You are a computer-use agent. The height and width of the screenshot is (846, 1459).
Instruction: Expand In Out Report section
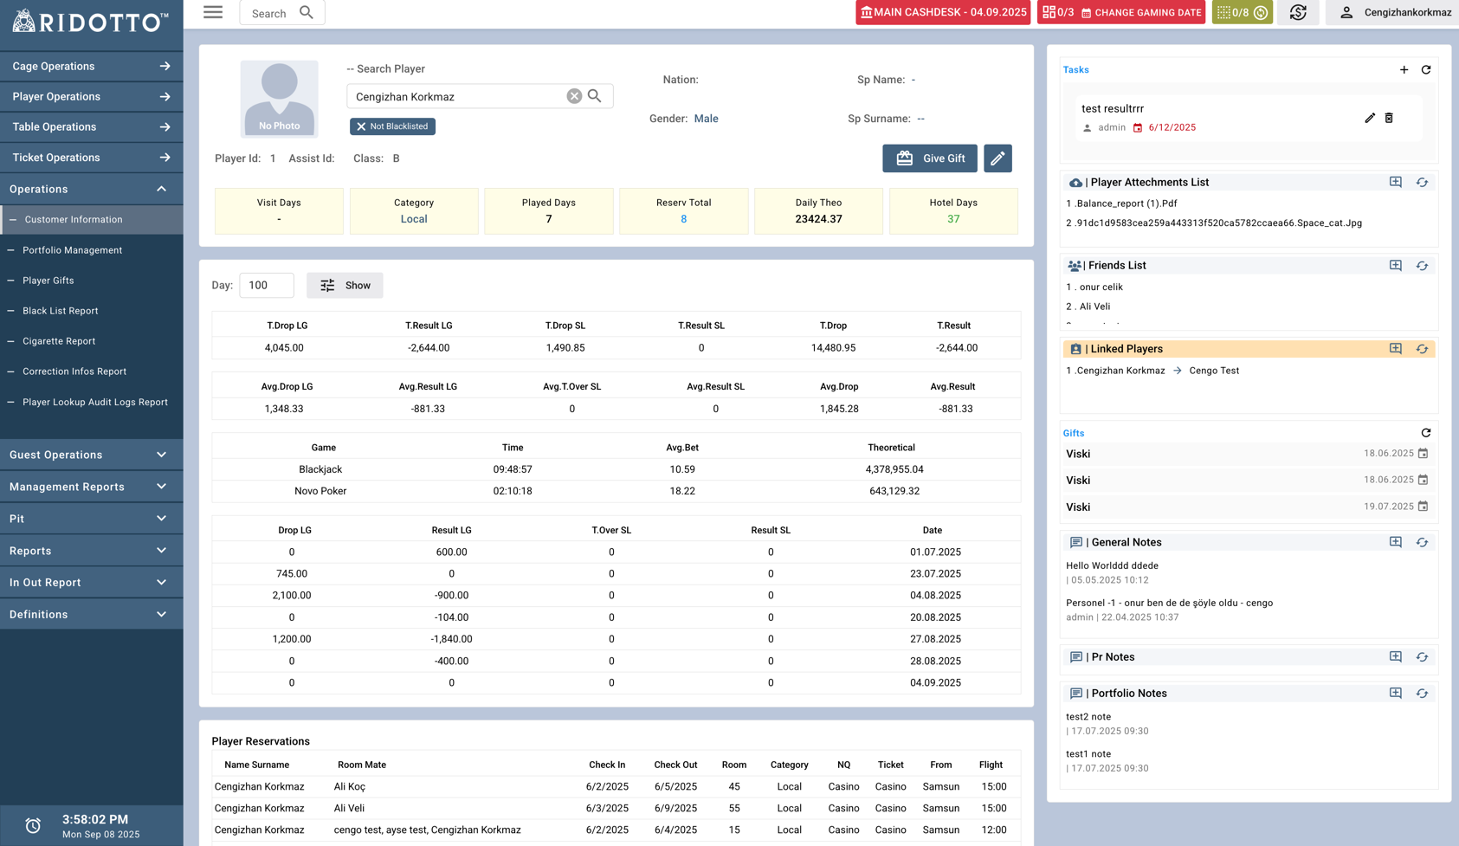(91, 583)
